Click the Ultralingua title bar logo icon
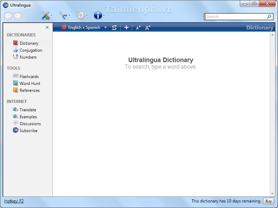Viewport: 278px width, 208px height. (x=6, y=5)
